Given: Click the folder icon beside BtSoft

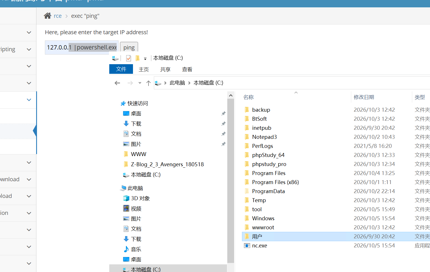Looking at the screenshot, I should [247, 119].
